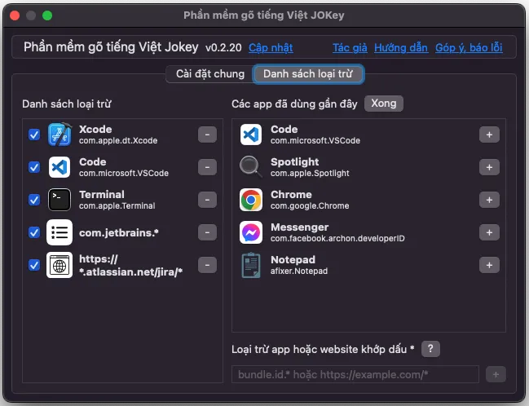Click the VS Code icon in recent apps
Viewport: 529px width, 406px height.
pos(251,135)
